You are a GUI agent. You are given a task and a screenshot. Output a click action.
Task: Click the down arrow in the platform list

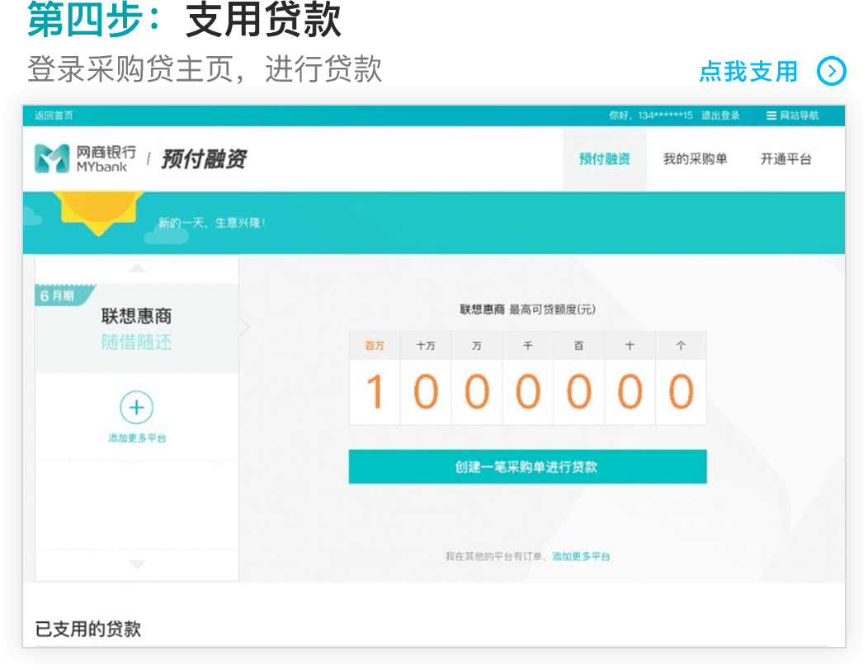(137, 564)
